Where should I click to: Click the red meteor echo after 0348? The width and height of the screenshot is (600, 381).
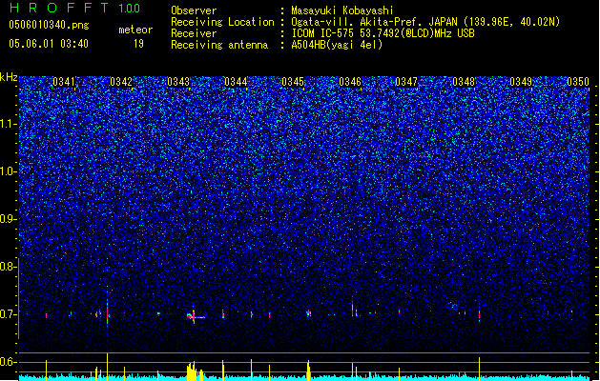pyautogui.click(x=479, y=314)
